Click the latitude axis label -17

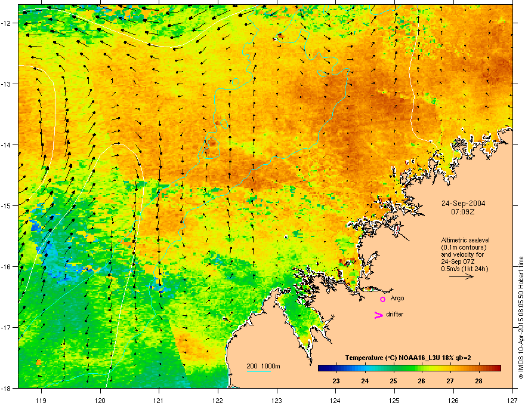(7, 327)
